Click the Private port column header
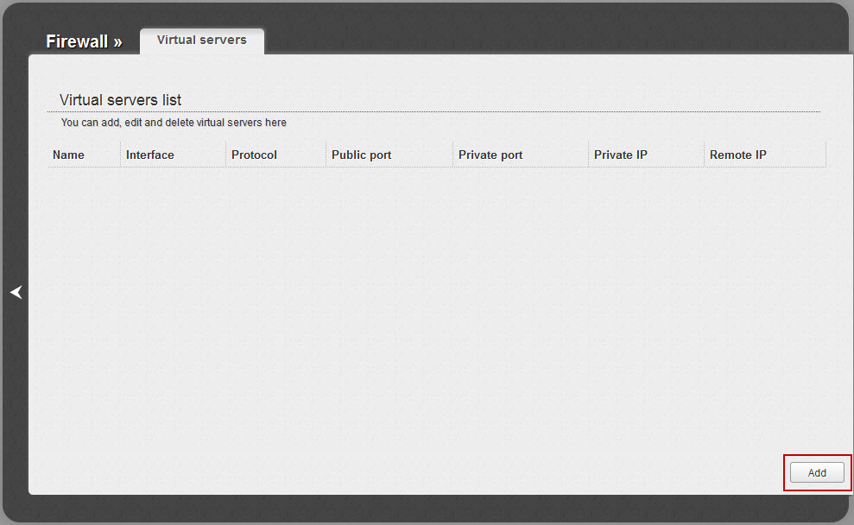Image resolution: width=854 pixels, height=525 pixels. pyautogui.click(x=490, y=155)
